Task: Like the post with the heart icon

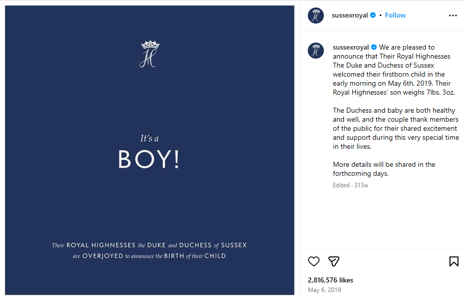Action: [x=313, y=261]
